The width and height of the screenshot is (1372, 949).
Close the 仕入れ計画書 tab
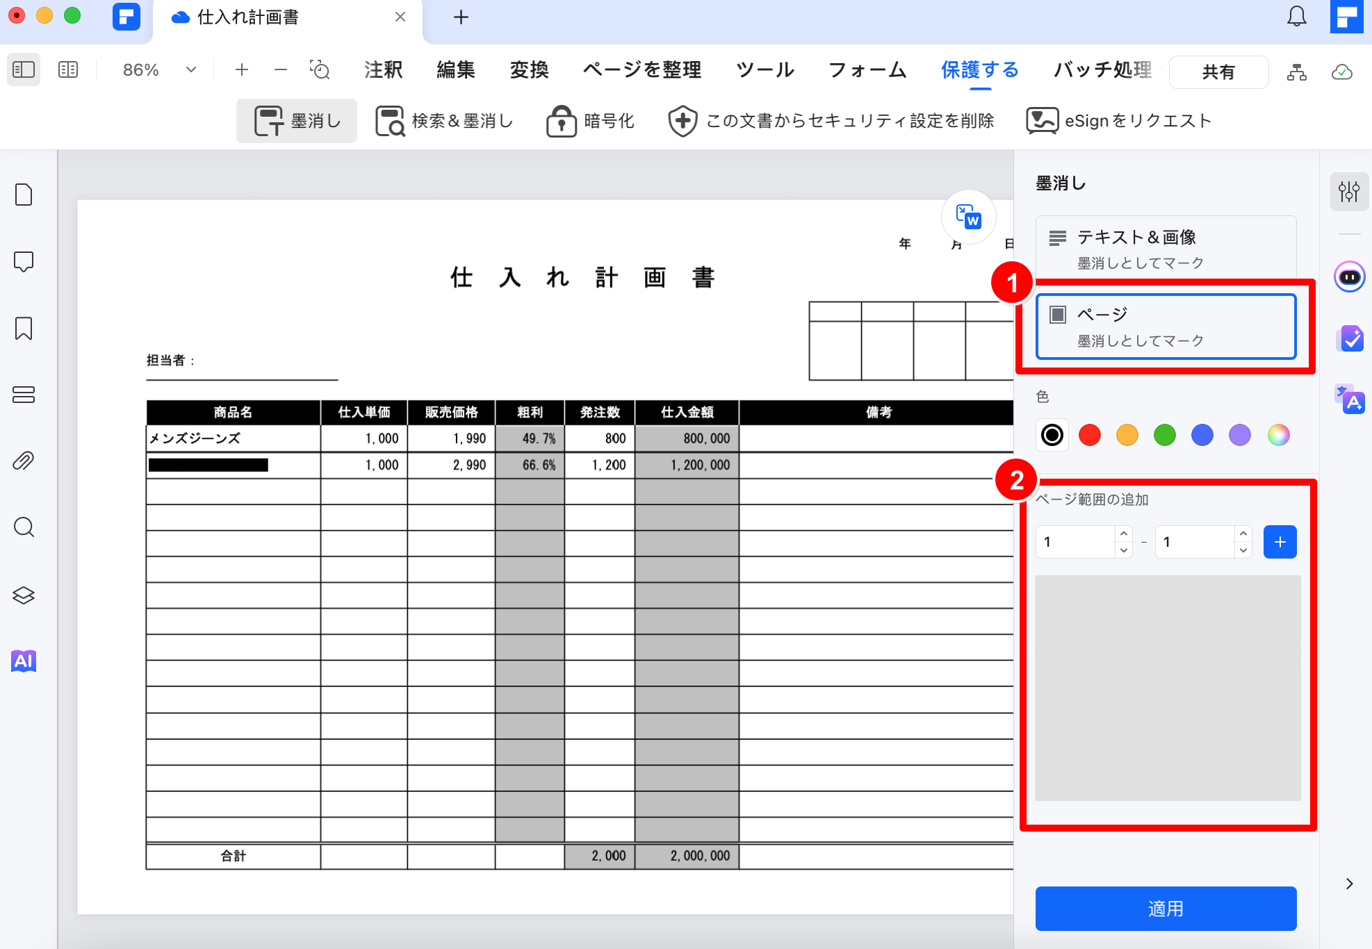(x=400, y=17)
